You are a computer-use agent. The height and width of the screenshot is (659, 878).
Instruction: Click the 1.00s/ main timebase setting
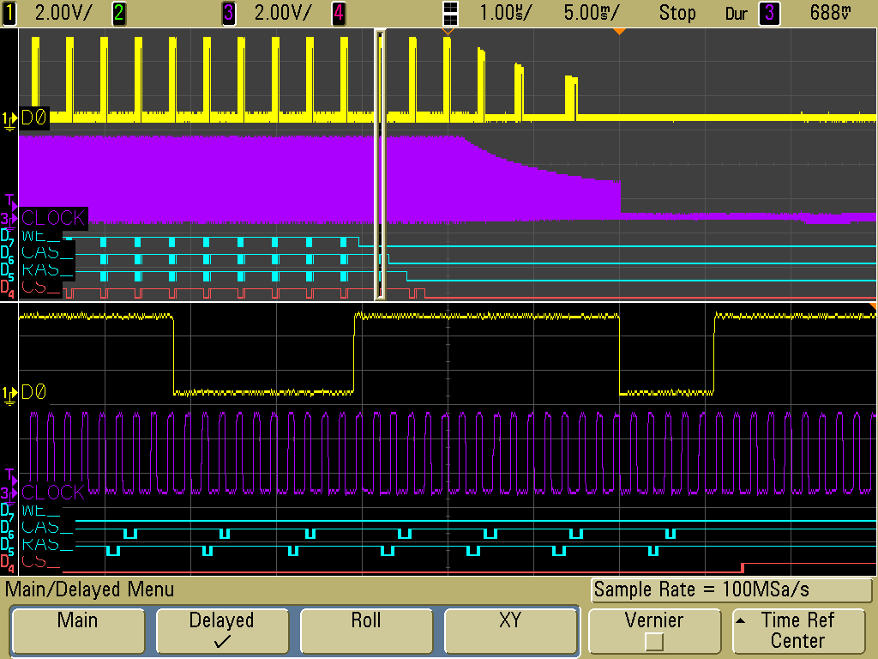506,13
